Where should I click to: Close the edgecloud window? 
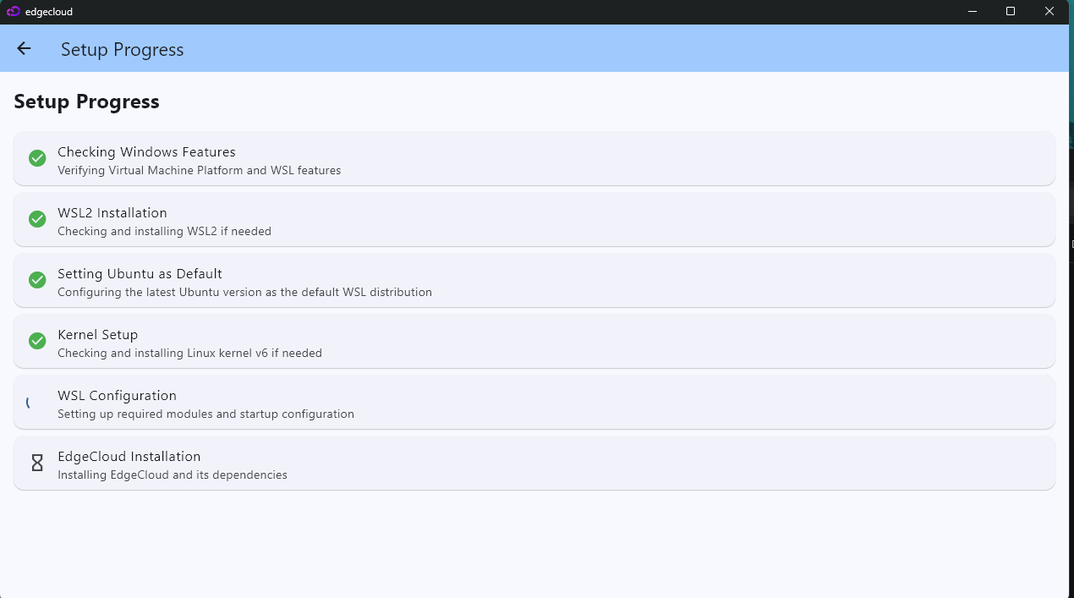point(1049,12)
